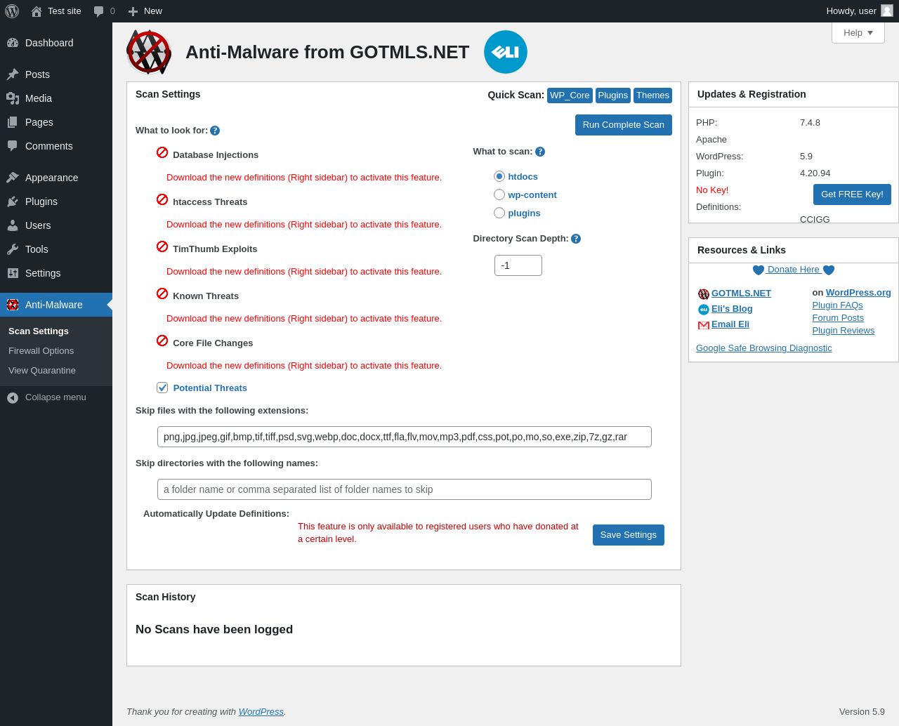
Task: Click help icon next to What to scan
Action: [x=540, y=152]
